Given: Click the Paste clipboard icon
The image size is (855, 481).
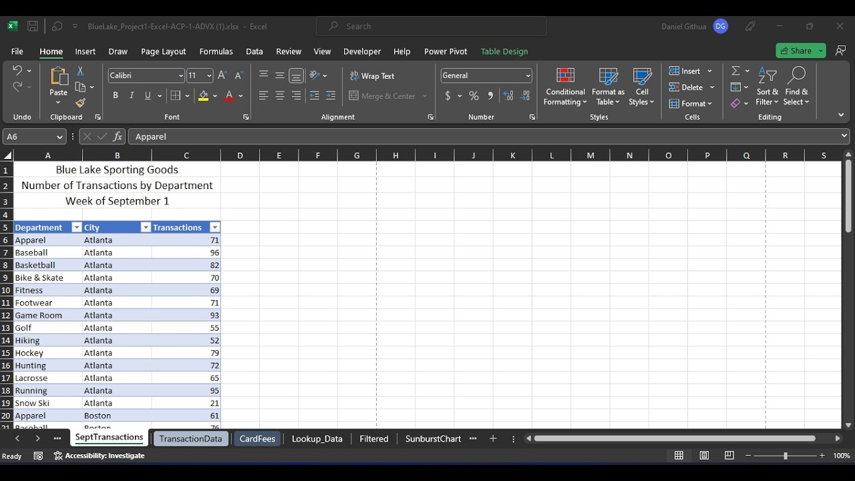Looking at the screenshot, I should coord(59,77).
